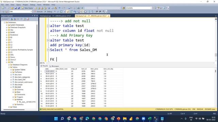Click the Parse checkmark icon

58,12
